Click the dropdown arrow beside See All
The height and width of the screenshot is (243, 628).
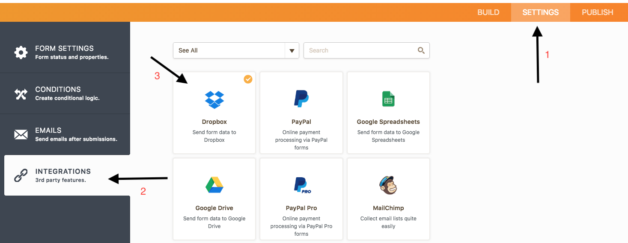click(x=292, y=50)
